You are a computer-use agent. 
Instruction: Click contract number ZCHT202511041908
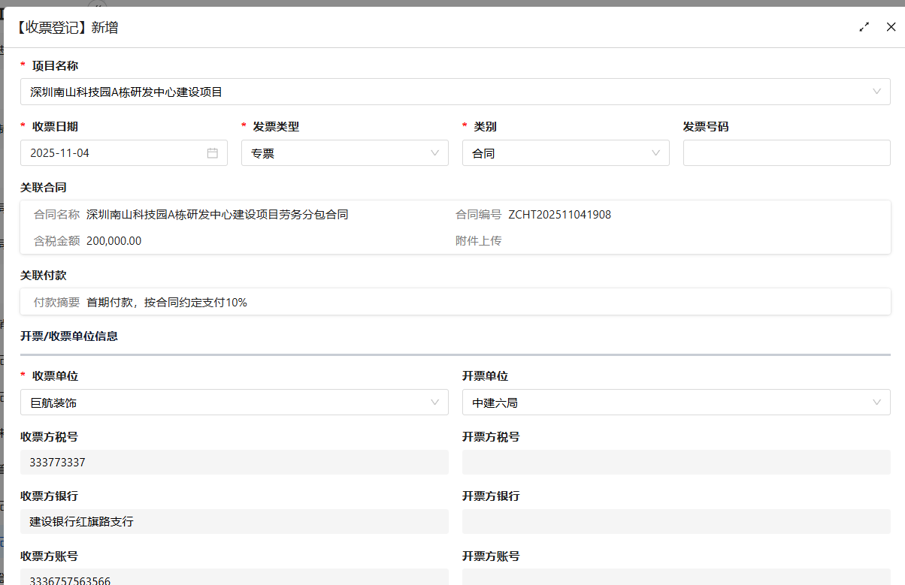(x=559, y=215)
